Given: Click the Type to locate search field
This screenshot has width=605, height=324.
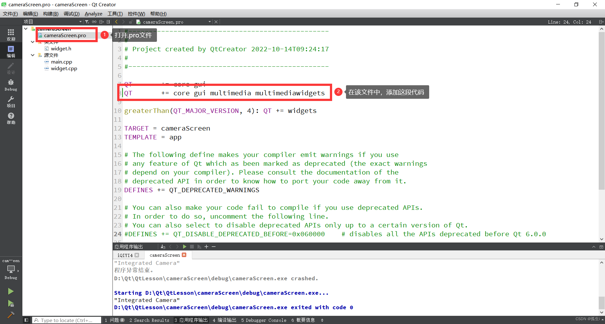Looking at the screenshot, I should (67, 320).
